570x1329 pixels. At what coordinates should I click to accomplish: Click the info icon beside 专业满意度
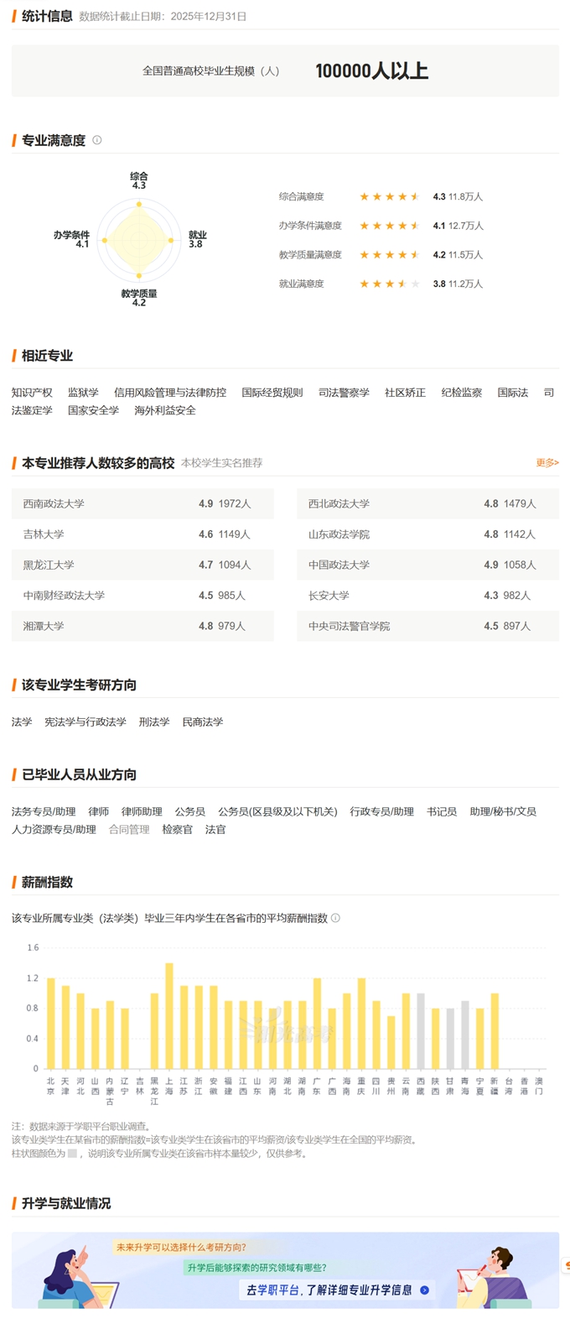[x=97, y=140]
